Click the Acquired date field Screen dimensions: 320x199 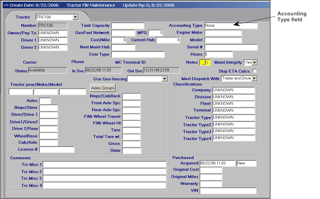coord(217,163)
